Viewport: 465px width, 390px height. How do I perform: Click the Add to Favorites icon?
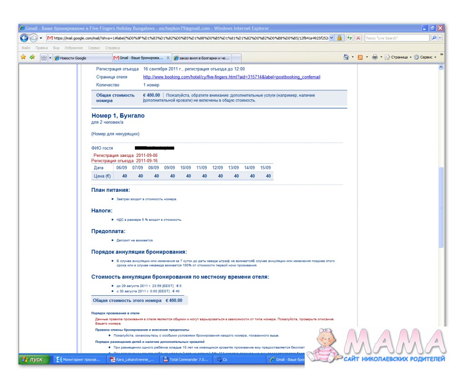(32, 57)
